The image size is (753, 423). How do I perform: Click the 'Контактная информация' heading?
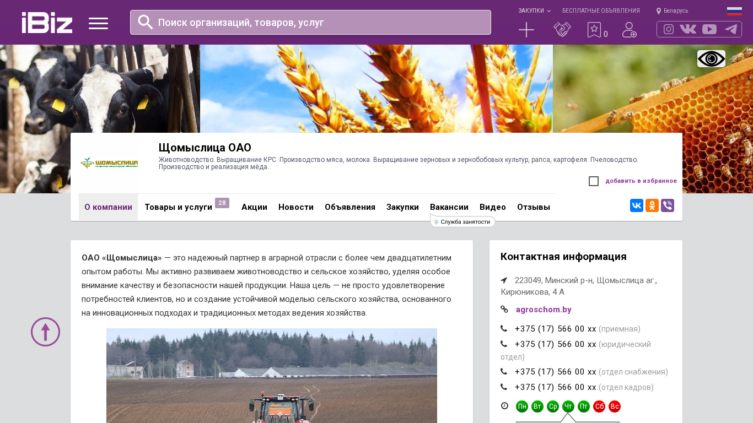(563, 257)
